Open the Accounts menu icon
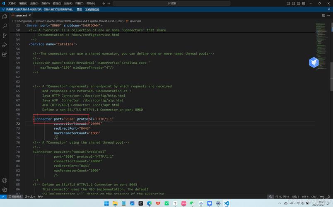Screen dimensions: 333x207 [x=5, y=181]
